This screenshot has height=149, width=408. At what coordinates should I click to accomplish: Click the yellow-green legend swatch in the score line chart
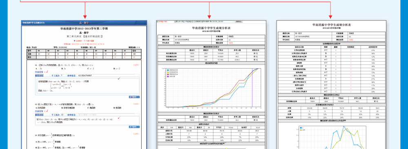[x=168, y=72]
